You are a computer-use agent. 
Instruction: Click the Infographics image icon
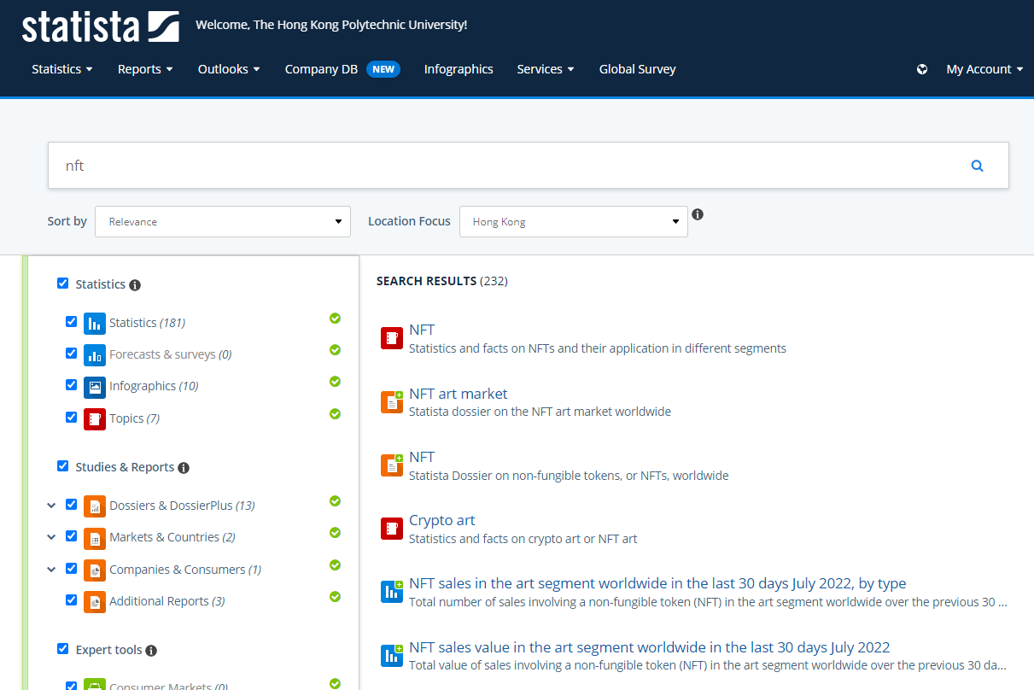pos(94,386)
